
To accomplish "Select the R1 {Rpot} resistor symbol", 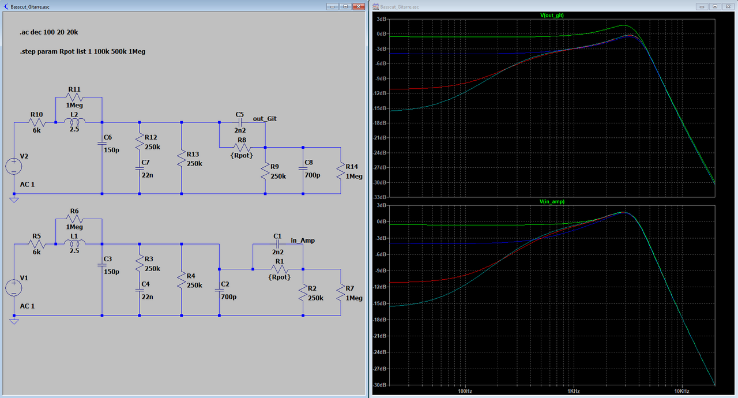I will click(281, 269).
